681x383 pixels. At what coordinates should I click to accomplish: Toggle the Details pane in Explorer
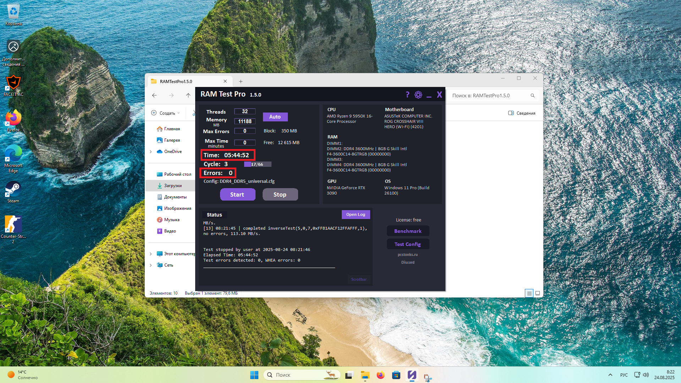522,113
